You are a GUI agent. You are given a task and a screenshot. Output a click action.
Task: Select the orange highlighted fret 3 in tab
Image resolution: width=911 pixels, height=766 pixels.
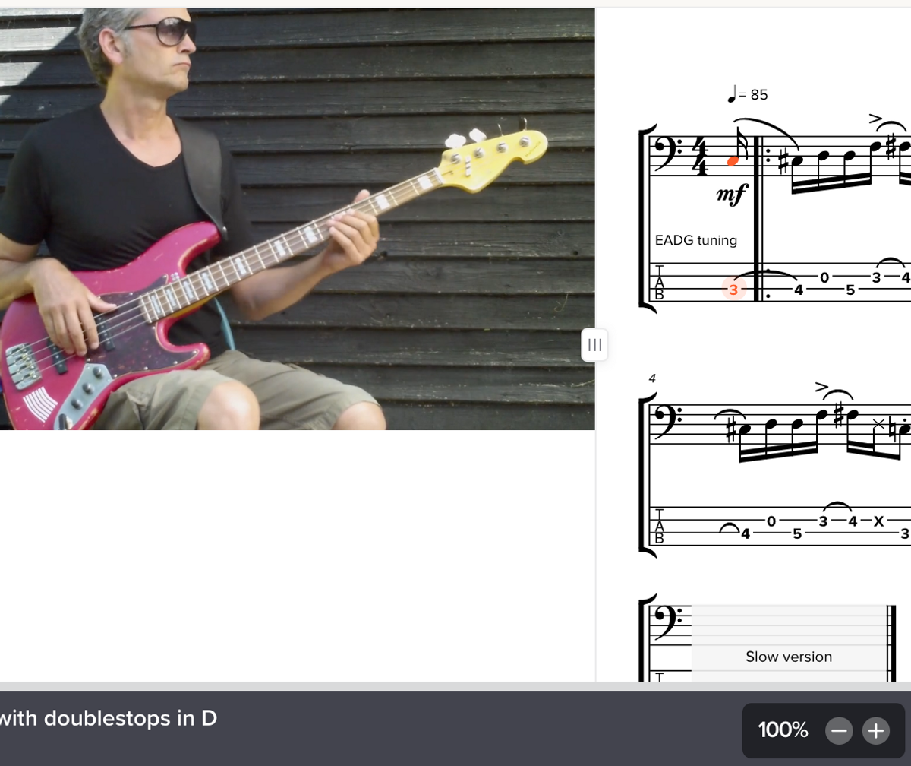(x=733, y=289)
